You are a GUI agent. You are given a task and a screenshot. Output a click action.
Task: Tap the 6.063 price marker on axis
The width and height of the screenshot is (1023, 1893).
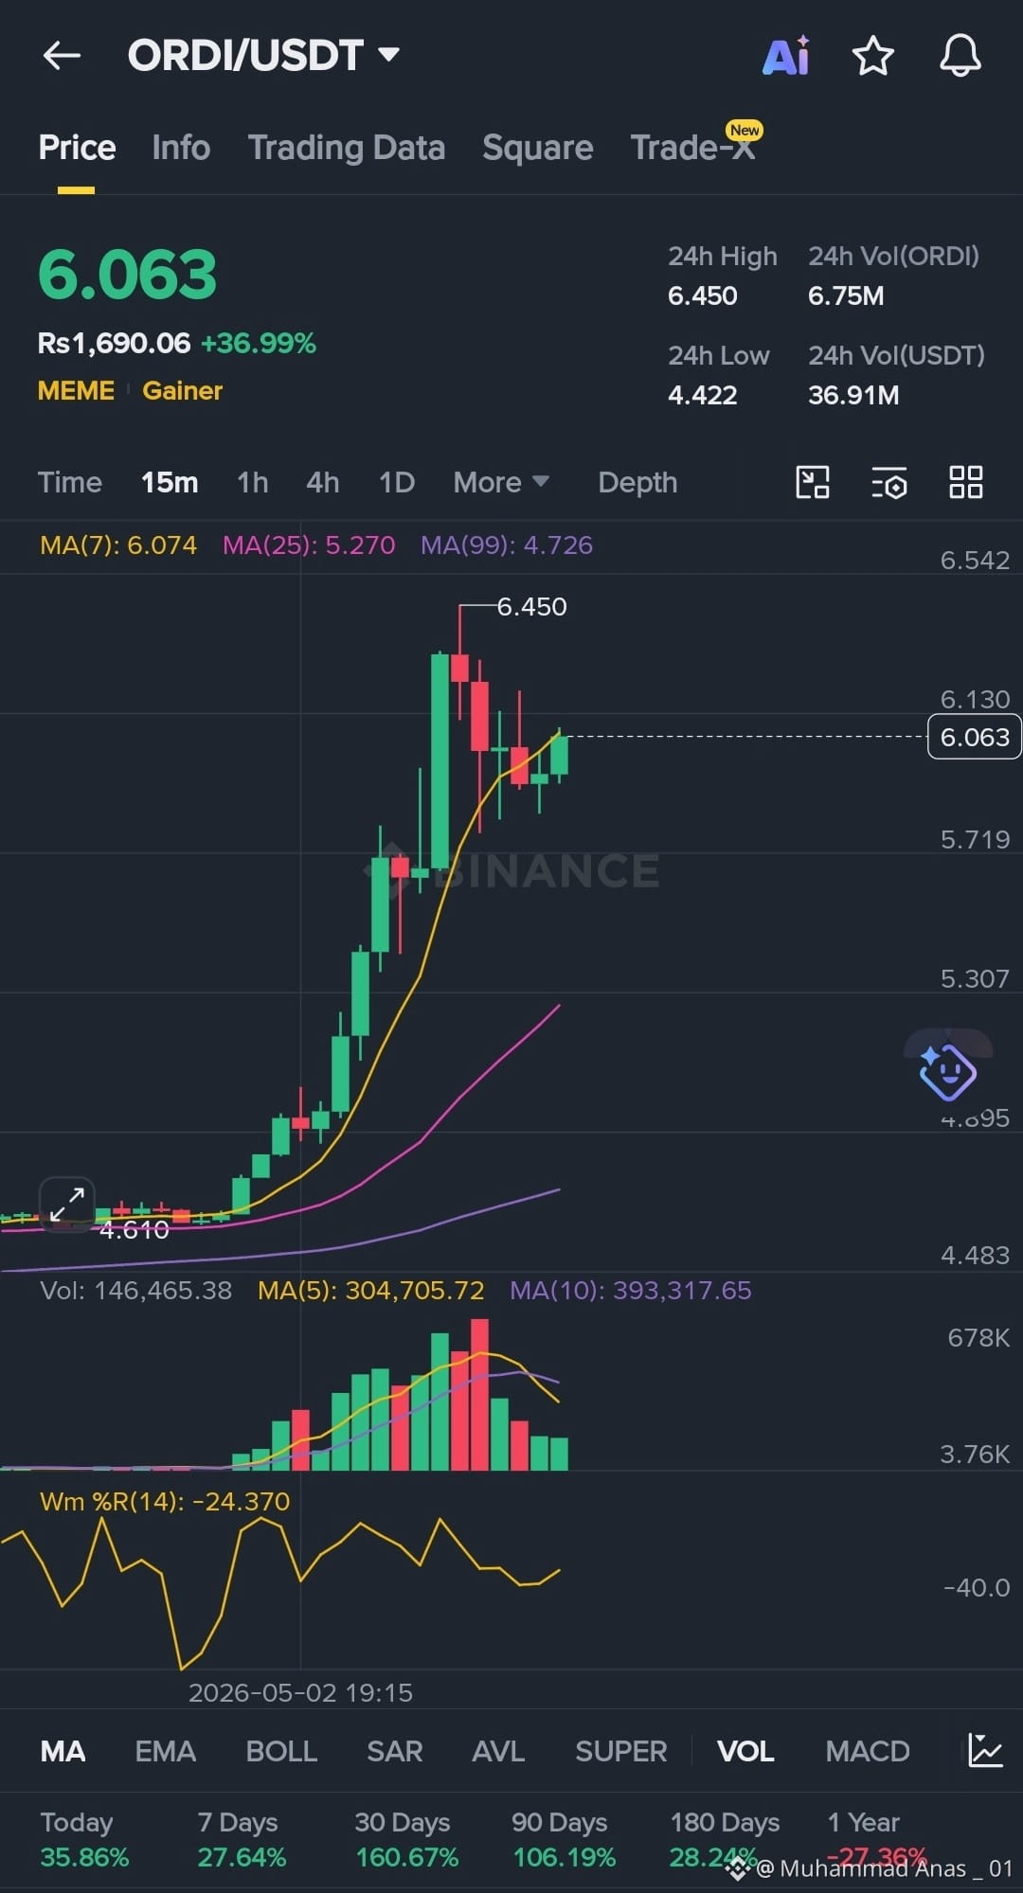[x=974, y=737]
